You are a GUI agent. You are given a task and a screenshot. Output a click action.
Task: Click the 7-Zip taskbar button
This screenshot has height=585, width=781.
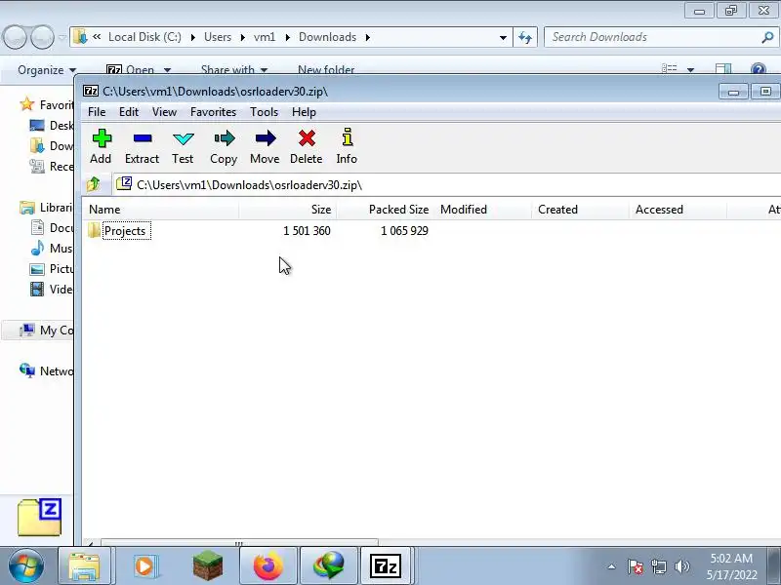tap(386, 566)
